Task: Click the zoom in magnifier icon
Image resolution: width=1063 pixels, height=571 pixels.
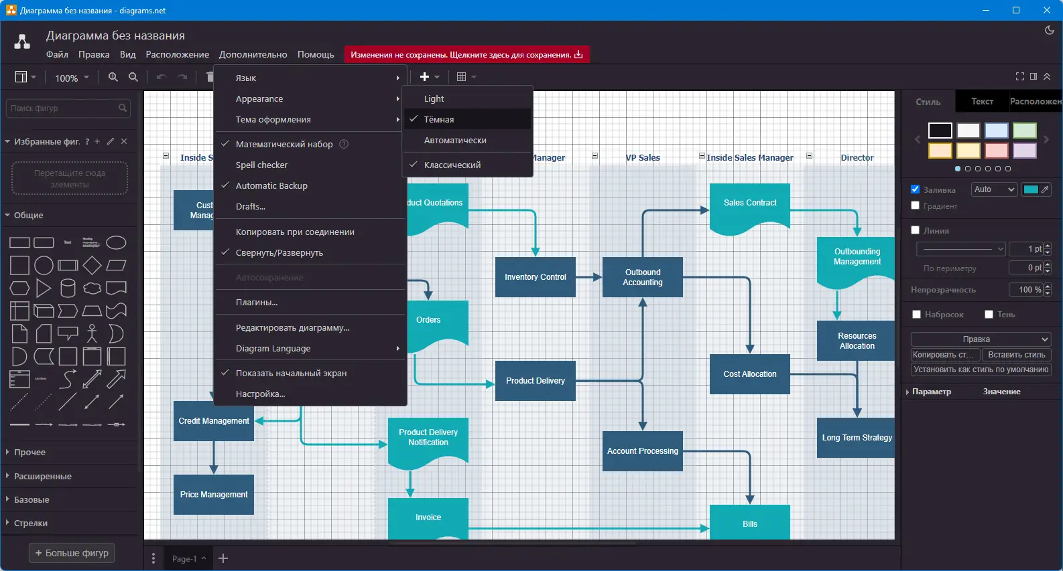Action: (113, 77)
